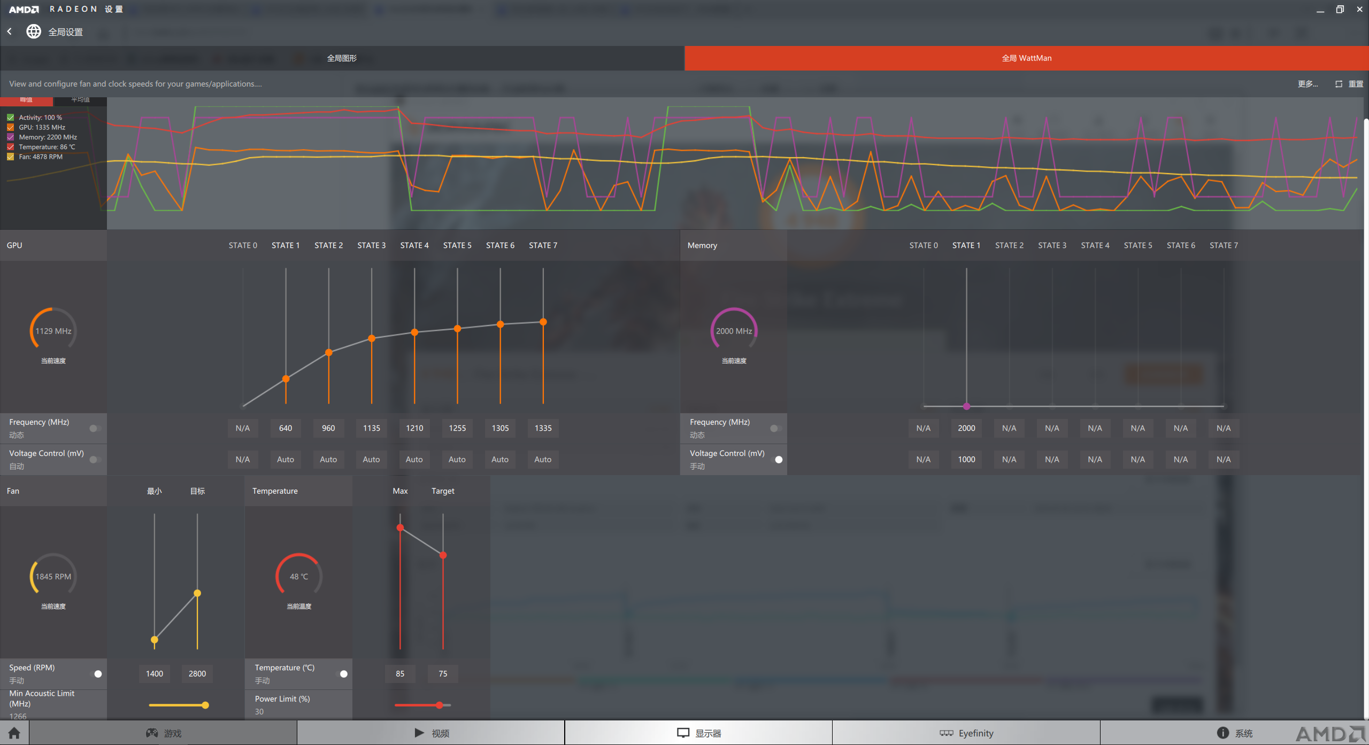Click the globe global settings icon
The width and height of the screenshot is (1369, 745).
[34, 32]
